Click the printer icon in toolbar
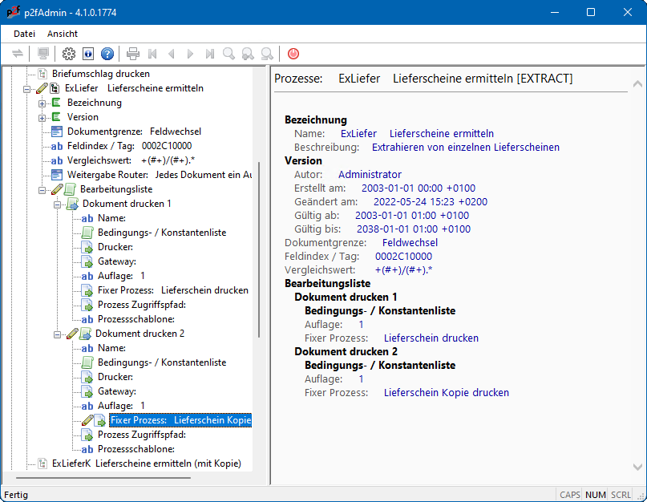This screenshot has width=647, height=502. coord(133,54)
